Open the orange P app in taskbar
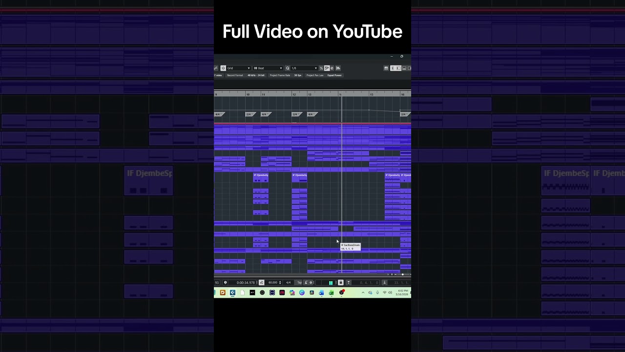This screenshot has width=625, height=352. click(223, 293)
